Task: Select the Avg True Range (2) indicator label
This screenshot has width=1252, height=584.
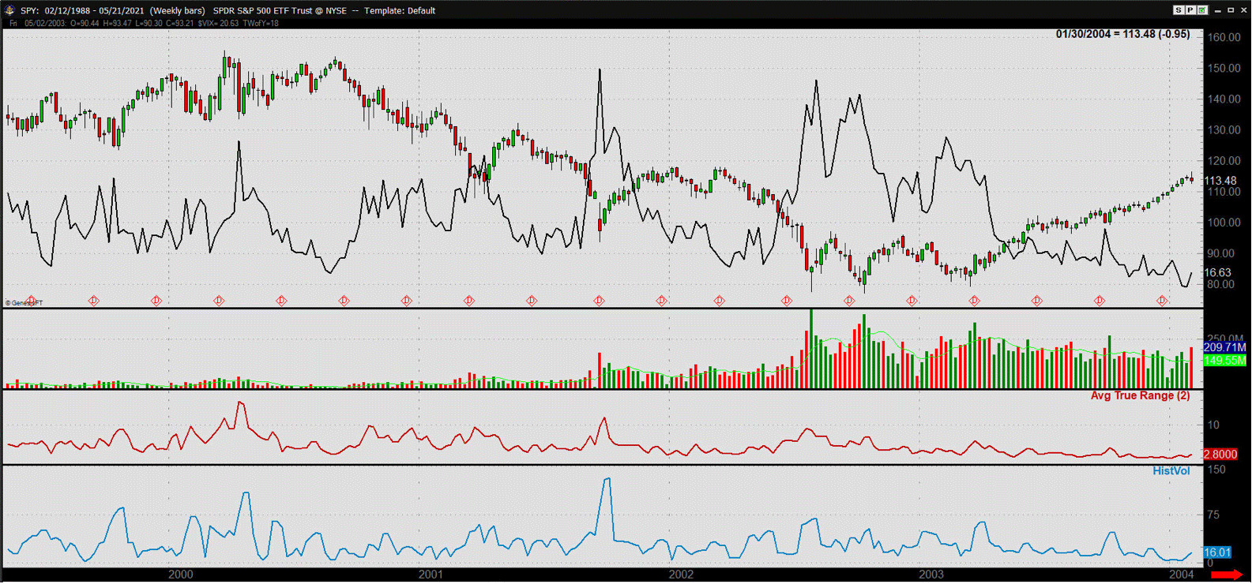Action: (x=1140, y=395)
